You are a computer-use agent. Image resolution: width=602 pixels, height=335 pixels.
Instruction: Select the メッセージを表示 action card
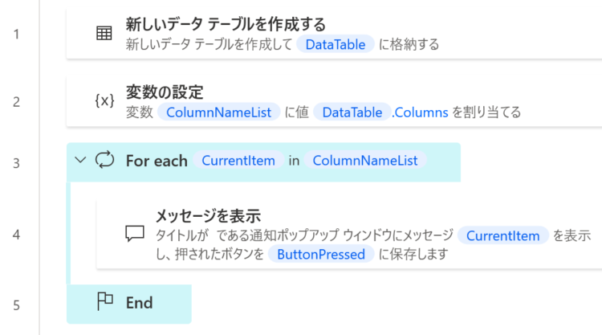pyautogui.click(x=349, y=235)
